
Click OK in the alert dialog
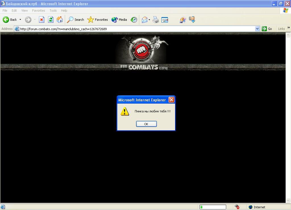pyautogui.click(x=146, y=124)
